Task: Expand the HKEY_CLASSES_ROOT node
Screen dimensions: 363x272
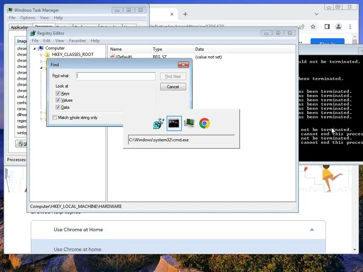Action: pos(41,55)
